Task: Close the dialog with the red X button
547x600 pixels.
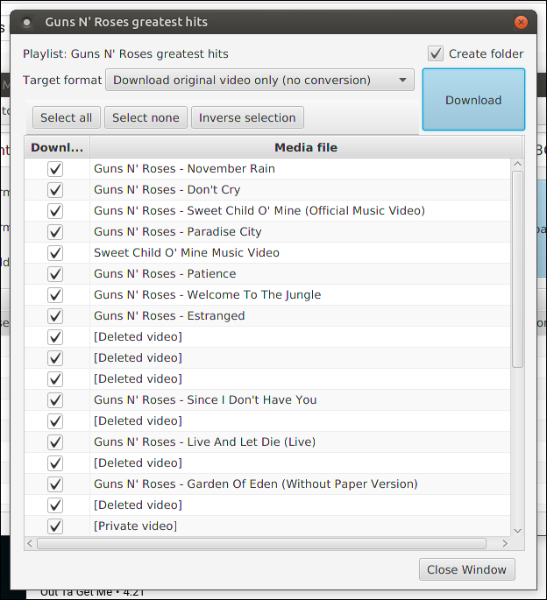Action: pos(521,22)
